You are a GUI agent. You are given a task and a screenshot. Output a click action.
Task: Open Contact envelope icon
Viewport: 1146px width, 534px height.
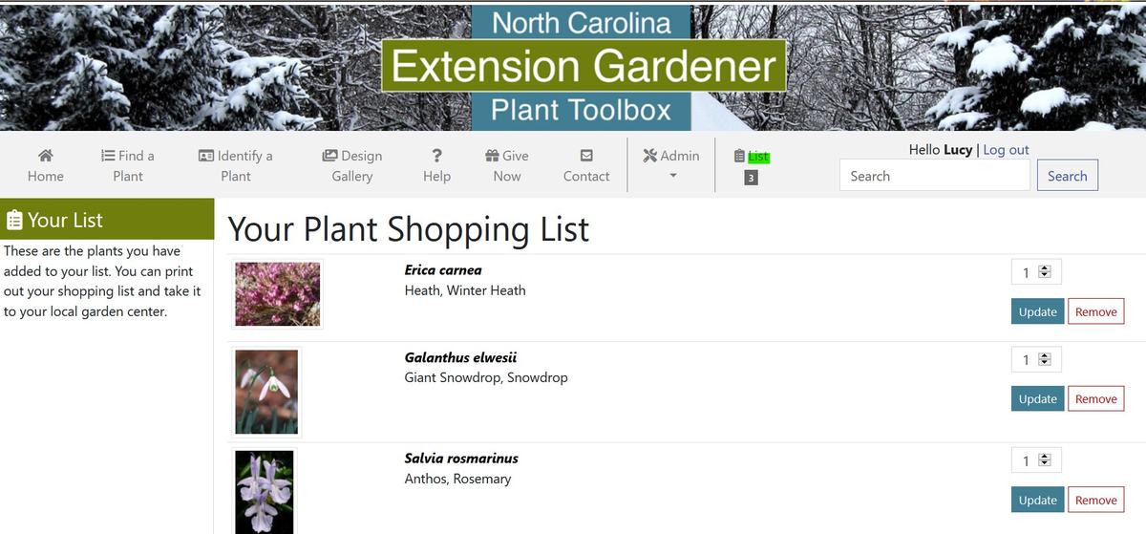(x=586, y=156)
